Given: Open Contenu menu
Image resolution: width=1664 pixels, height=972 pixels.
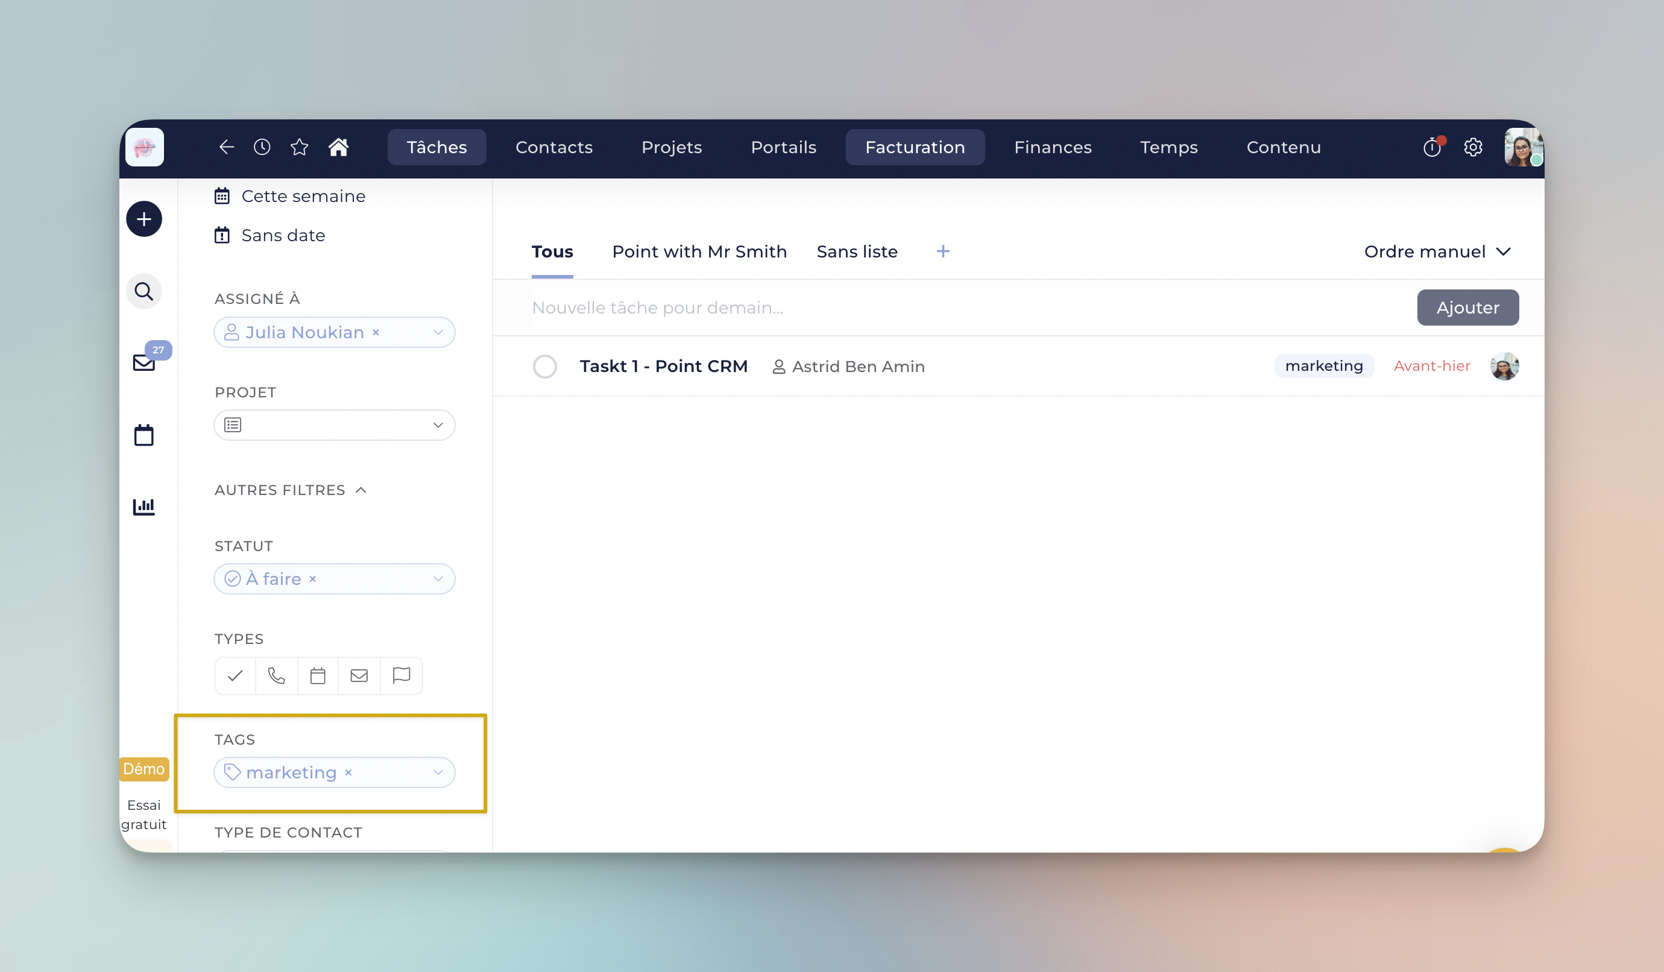Looking at the screenshot, I should pyautogui.click(x=1284, y=147).
